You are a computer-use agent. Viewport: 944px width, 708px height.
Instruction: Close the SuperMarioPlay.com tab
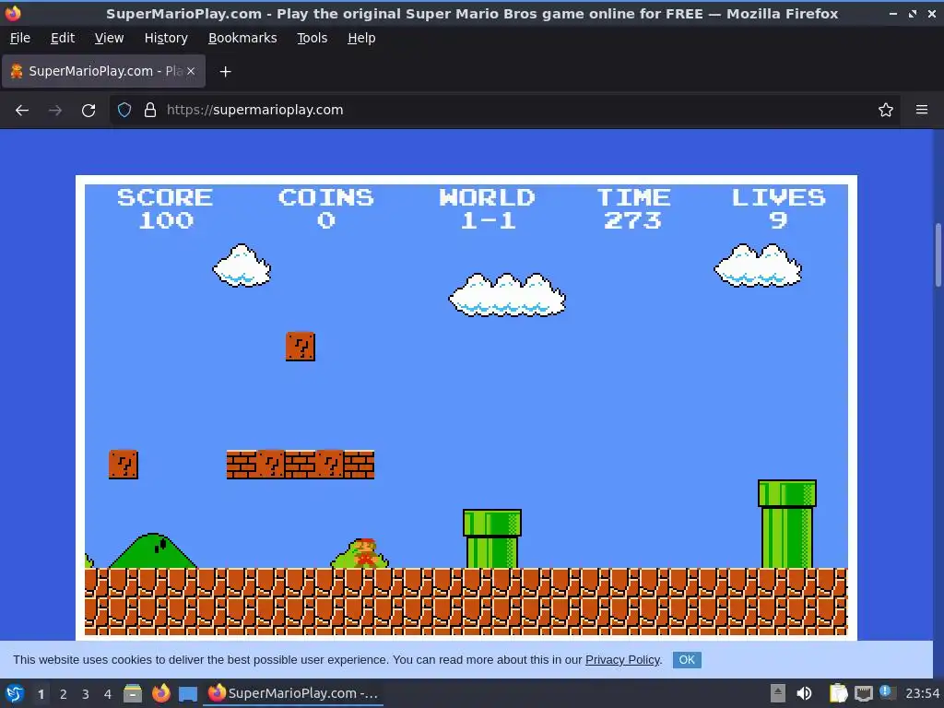coord(191,71)
